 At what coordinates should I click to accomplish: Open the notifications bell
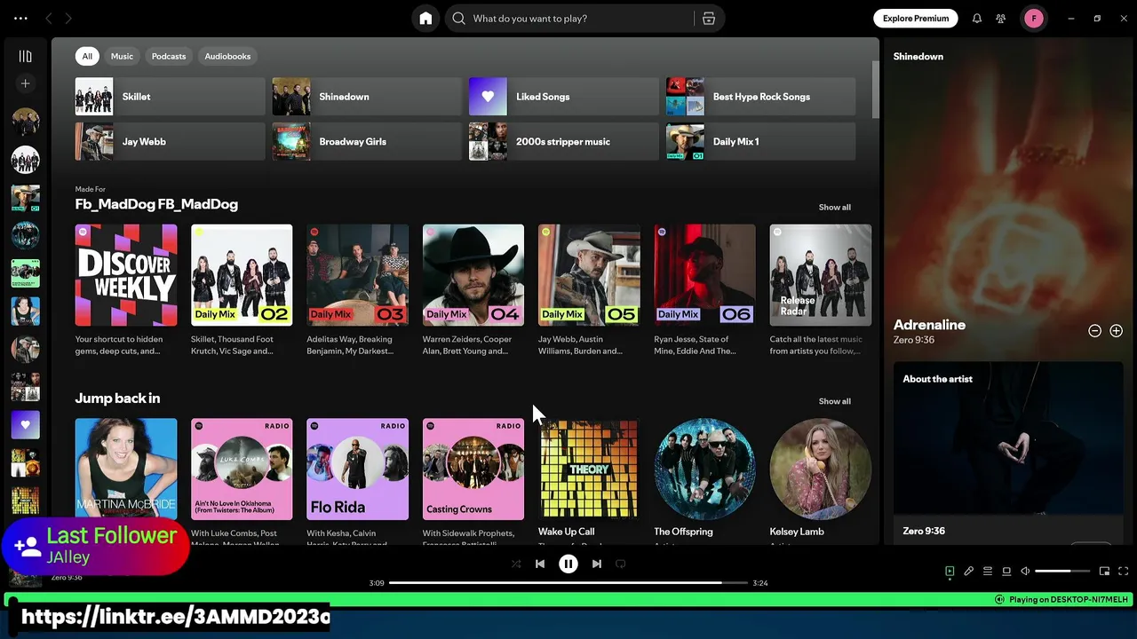pyautogui.click(x=977, y=19)
